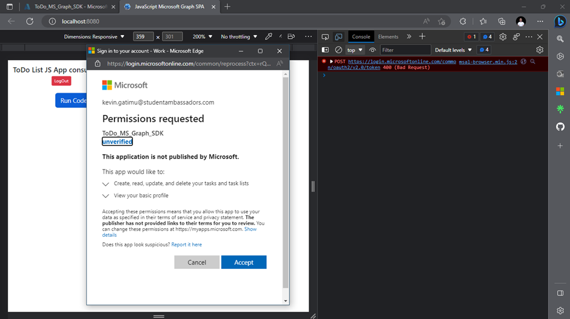This screenshot has height=319, width=570.
Task: Edit the viewport height field showing 301
Action: (x=172, y=37)
